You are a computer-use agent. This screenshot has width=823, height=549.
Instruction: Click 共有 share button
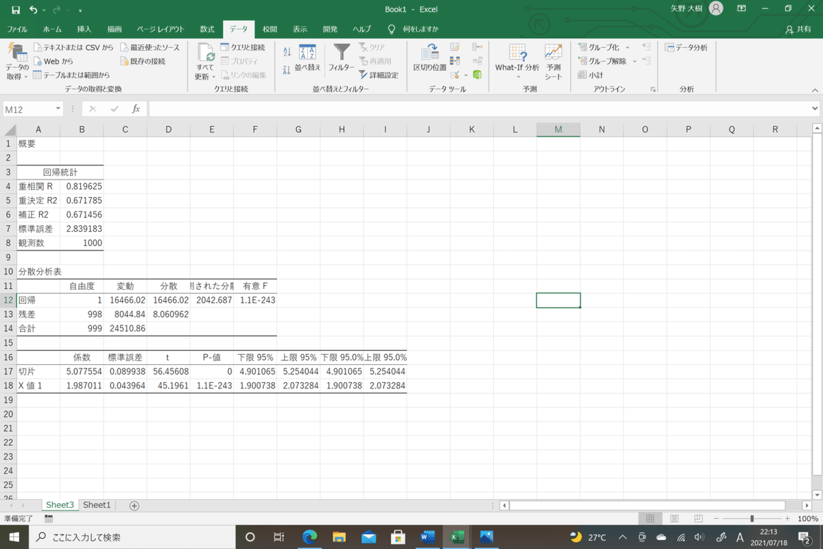point(798,30)
